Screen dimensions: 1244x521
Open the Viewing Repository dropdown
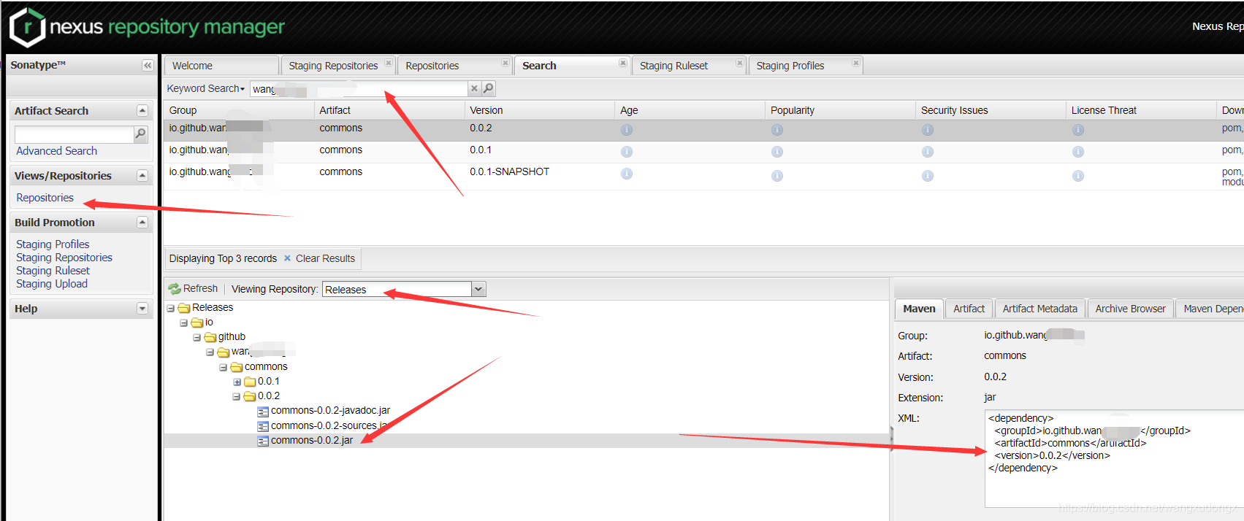point(478,289)
